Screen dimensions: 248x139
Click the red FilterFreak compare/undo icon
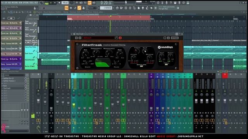click(x=120, y=38)
